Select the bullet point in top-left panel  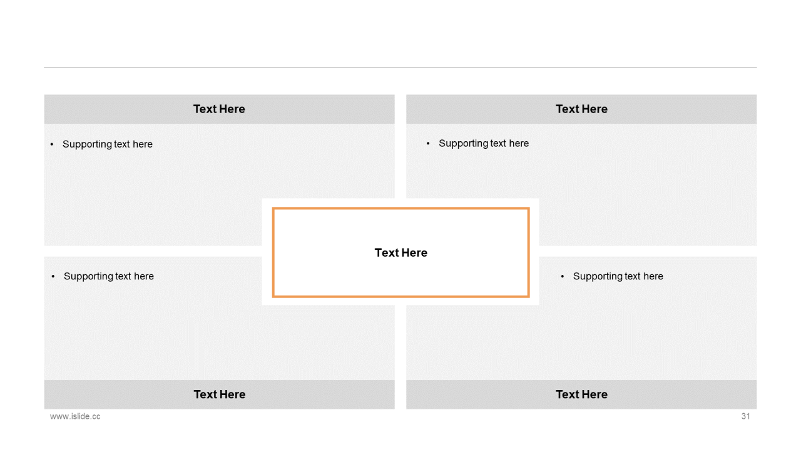(52, 144)
